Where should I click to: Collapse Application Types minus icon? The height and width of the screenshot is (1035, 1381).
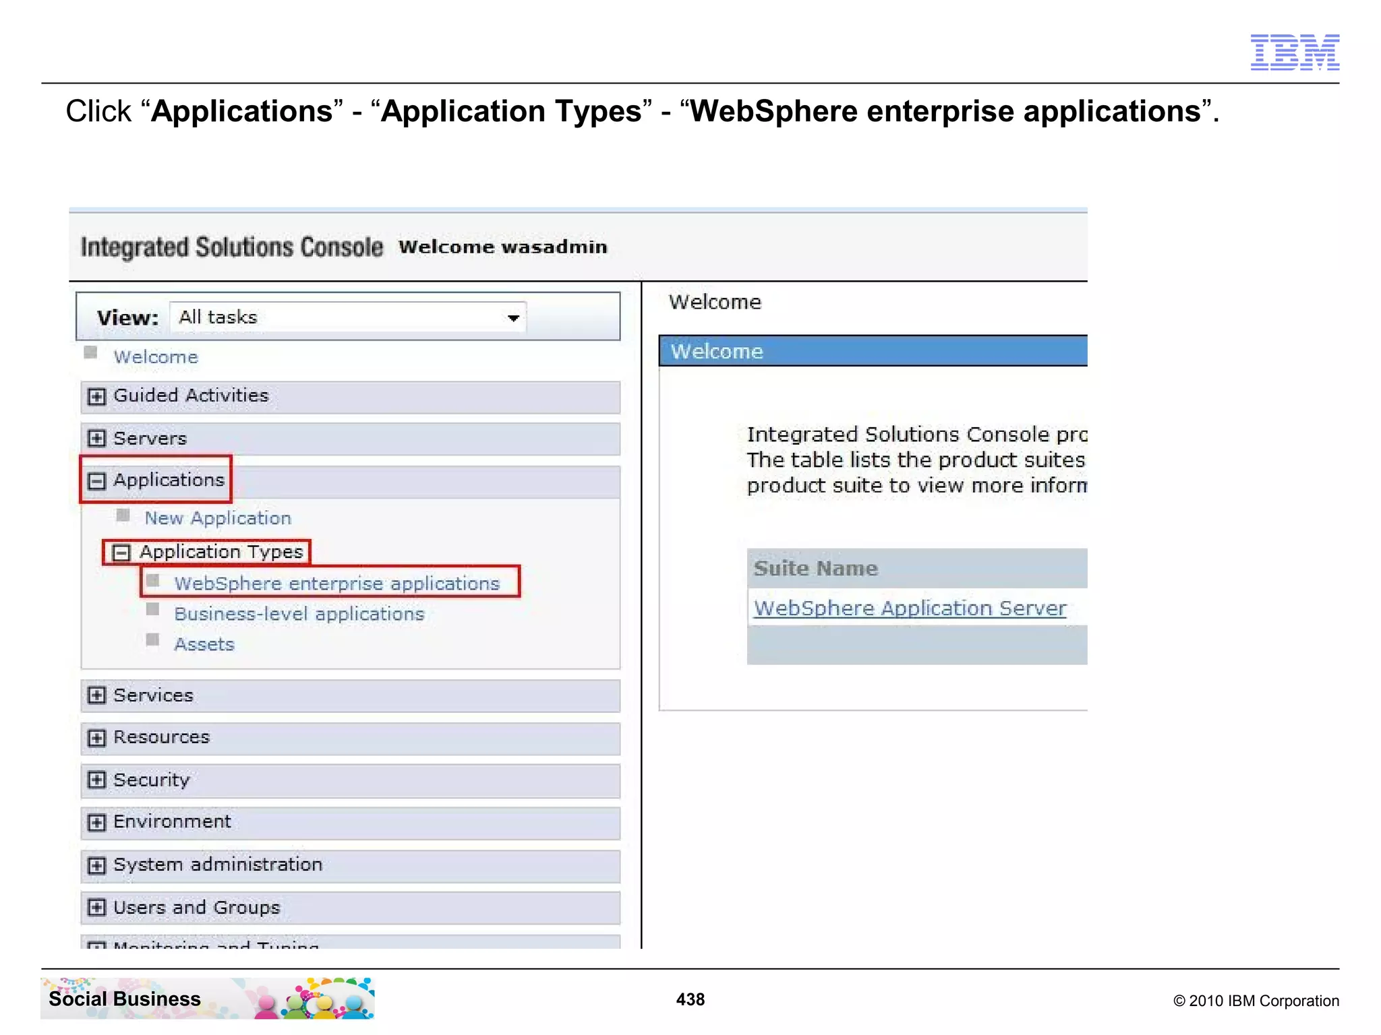121,553
